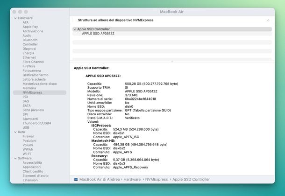Image resolution: width=285 pixels, height=196 pixels.
Task: Select Fibre Channel in the sidebar
Action: click(x=33, y=62)
